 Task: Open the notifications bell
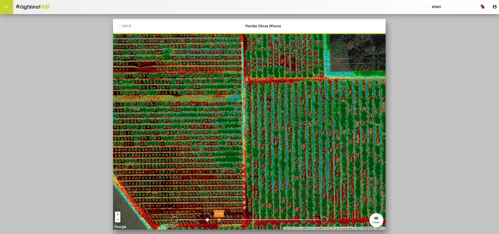(482, 7)
